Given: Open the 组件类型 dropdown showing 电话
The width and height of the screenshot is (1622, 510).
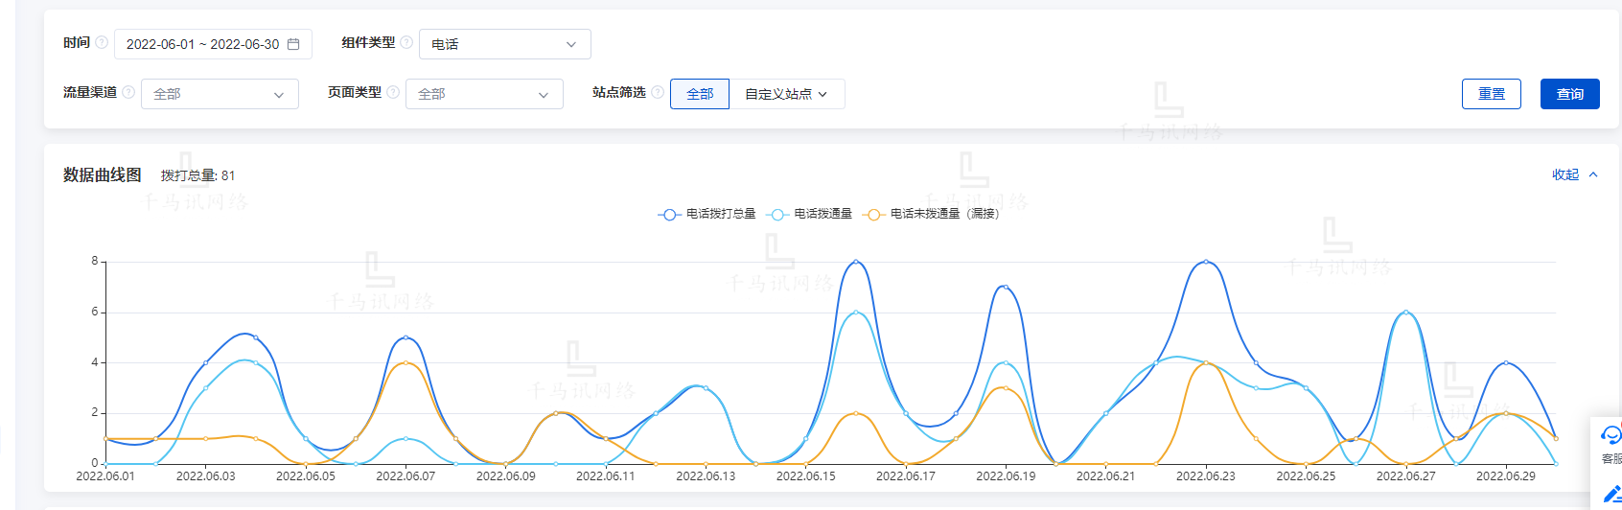Looking at the screenshot, I should 504,44.
